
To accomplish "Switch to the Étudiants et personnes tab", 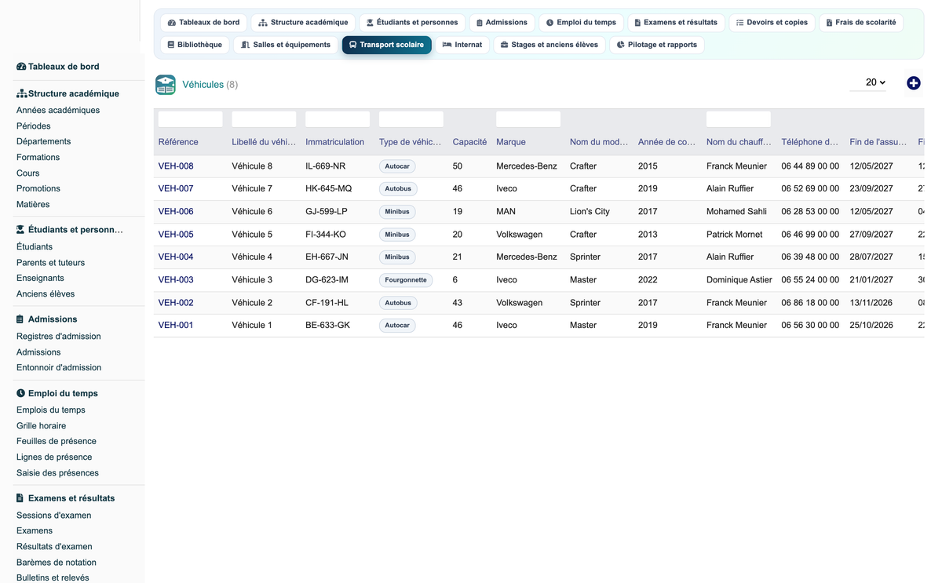I will point(412,23).
